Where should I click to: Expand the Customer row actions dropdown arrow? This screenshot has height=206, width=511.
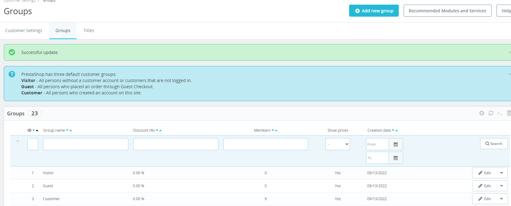click(501, 199)
